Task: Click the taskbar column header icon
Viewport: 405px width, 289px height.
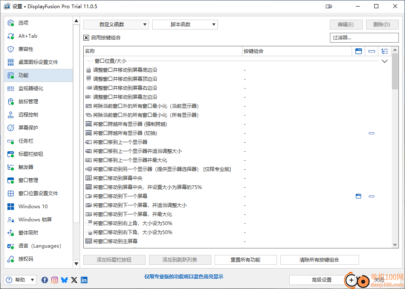Action: coord(372,51)
